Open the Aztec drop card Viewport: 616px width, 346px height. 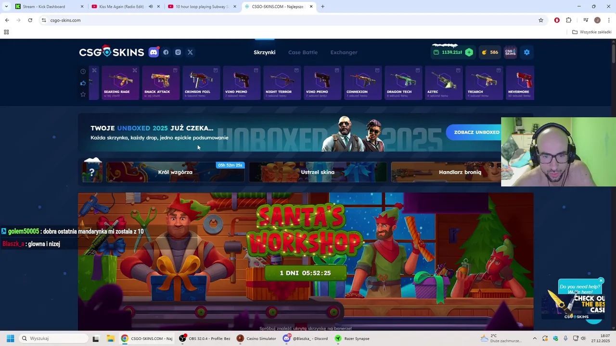click(x=444, y=83)
